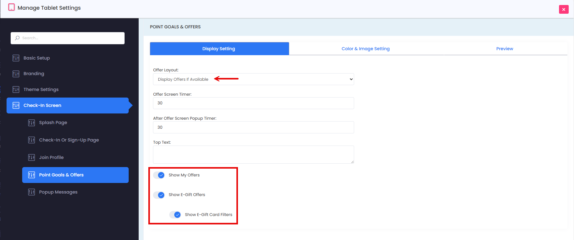
Task: Click the Splash Page sliders icon
Action: click(32, 123)
